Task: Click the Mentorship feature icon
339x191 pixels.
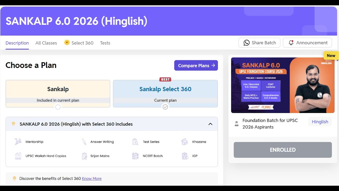Action: point(18,142)
